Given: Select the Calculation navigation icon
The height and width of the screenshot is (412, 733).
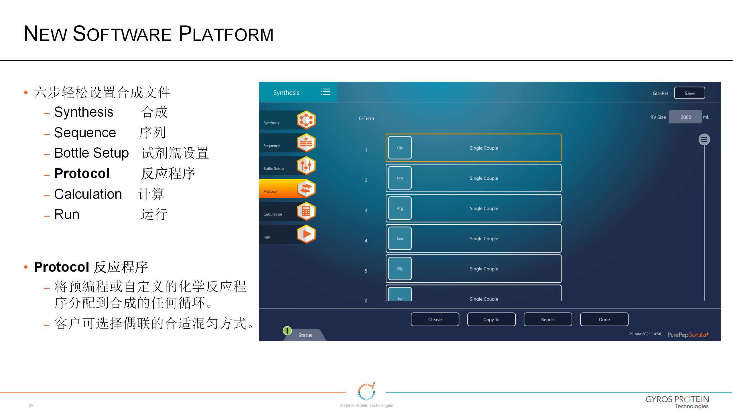Looking at the screenshot, I should click(x=306, y=212).
